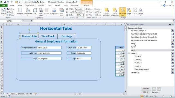Switch to the Home ribbon tab
The image size is (175, 98).
click(12, 5)
